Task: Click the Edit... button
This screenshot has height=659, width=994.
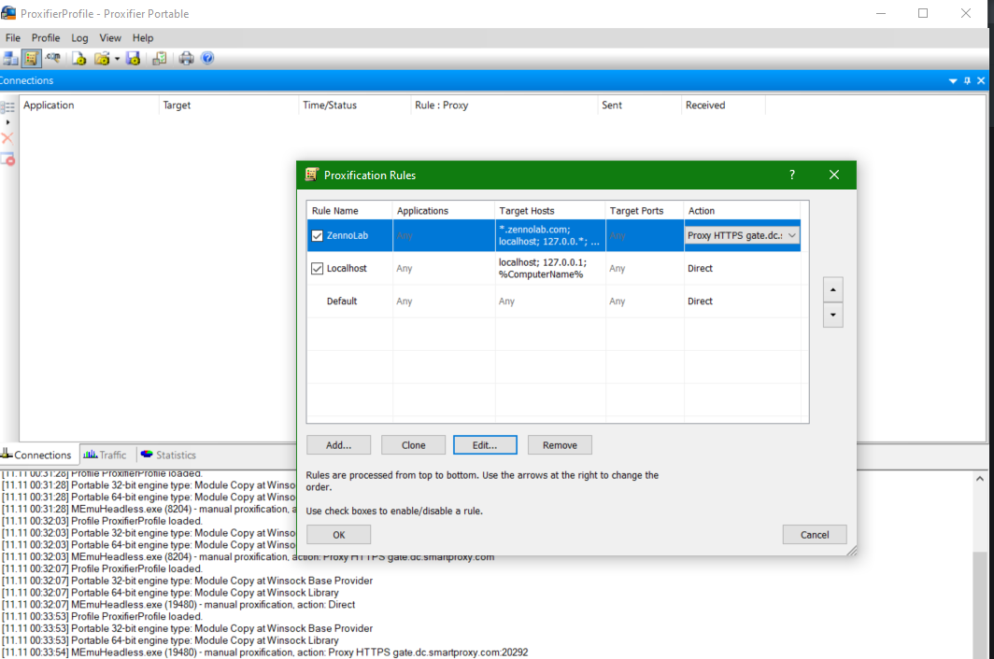Action: pyautogui.click(x=485, y=445)
